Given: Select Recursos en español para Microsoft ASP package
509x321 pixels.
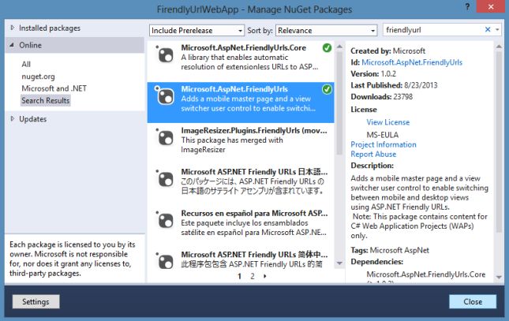Looking at the screenshot, I should tap(254, 213).
